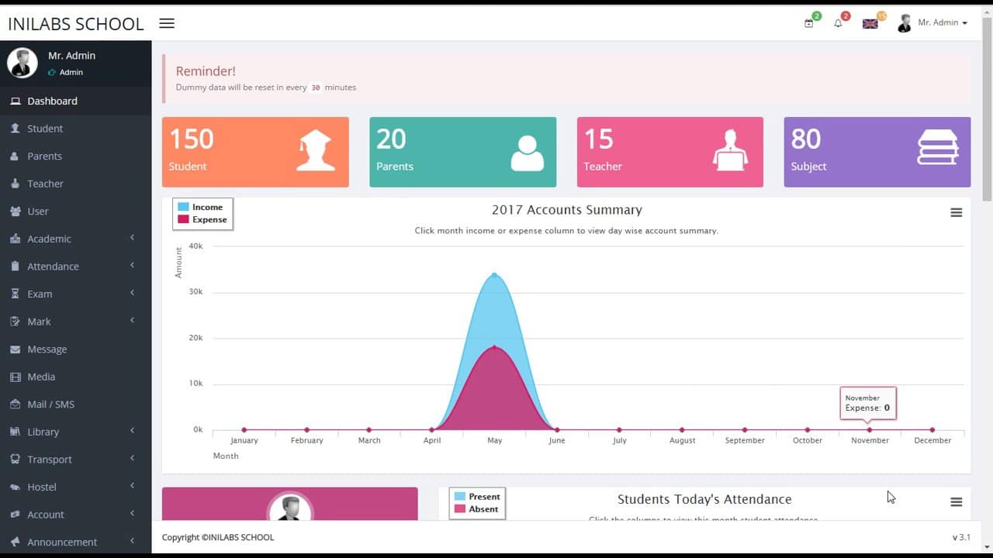Screen dimensions: 993x558
Task: Select Dashboard in the sidebar
Action: pos(52,101)
